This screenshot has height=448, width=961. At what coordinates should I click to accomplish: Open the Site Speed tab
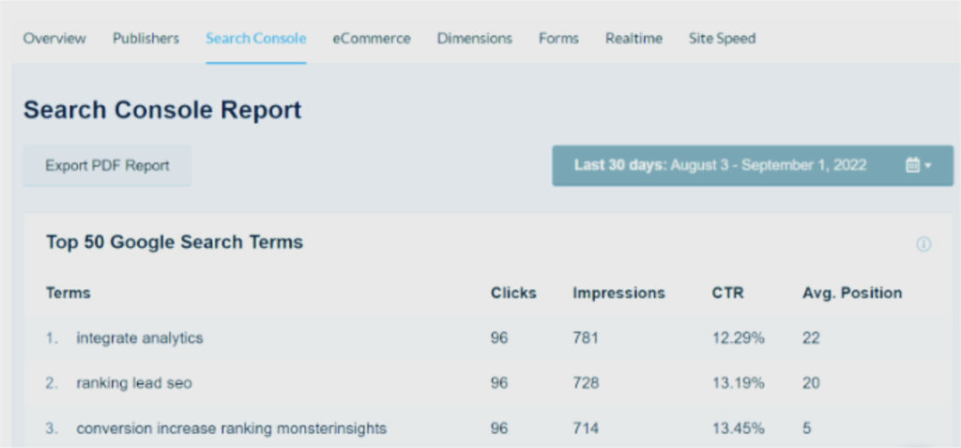coord(722,39)
